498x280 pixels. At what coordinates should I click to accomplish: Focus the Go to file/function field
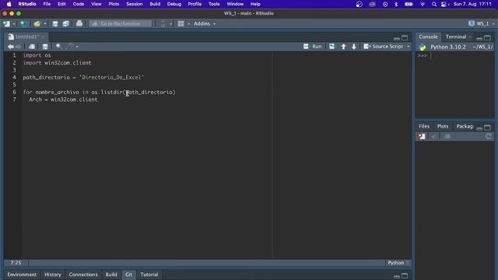click(x=121, y=23)
